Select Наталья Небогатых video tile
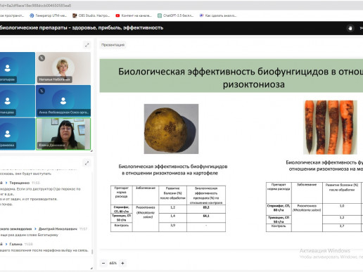Viewport: 363px width, 272px height. [x=63, y=68]
